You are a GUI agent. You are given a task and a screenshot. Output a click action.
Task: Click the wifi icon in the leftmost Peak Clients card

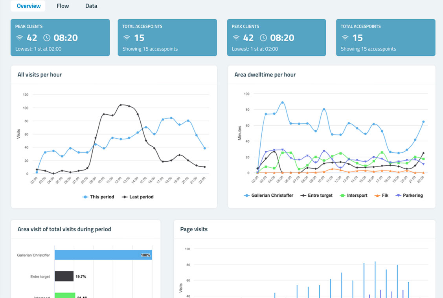[x=19, y=38]
